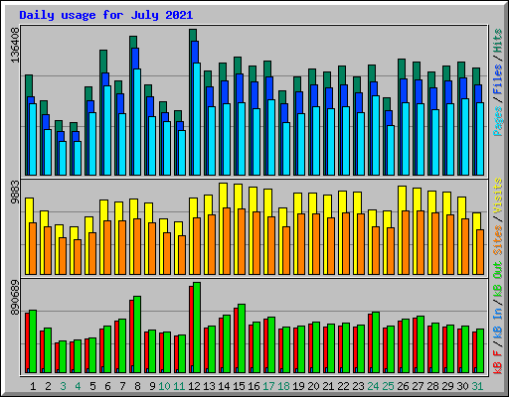Click the 'Hits' legend label
The image size is (509, 397).
(498, 41)
